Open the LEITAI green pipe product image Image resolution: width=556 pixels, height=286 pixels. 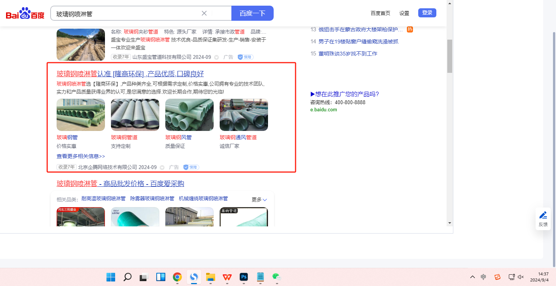pyautogui.click(x=135, y=217)
